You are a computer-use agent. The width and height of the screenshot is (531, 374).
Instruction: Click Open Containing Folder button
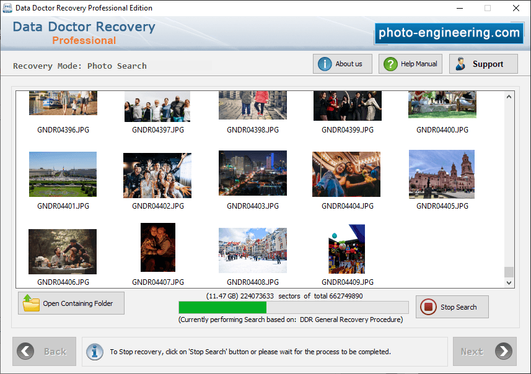(x=71, y=303)
